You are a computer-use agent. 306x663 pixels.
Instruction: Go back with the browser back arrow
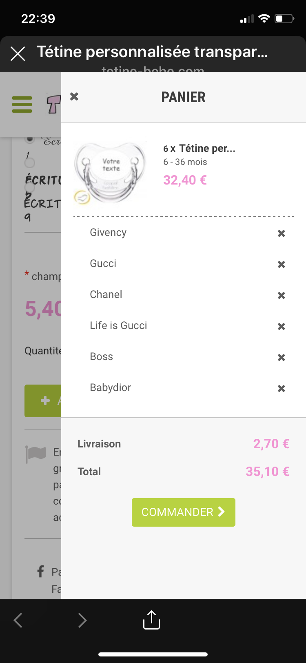click(x=18, y=620)
